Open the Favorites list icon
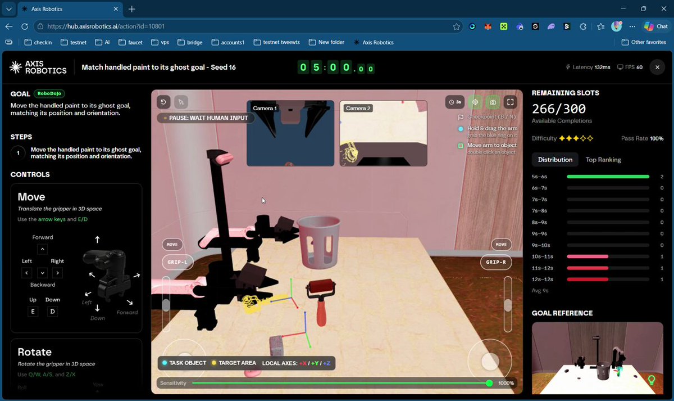The height and width of the screenshot is (401, 674). (600, 26)
